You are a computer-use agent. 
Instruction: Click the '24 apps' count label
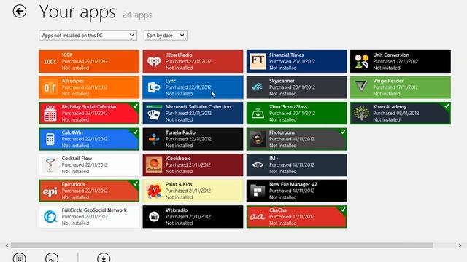tap(137, 15)
